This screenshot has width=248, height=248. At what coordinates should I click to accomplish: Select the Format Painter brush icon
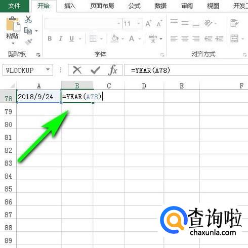coord(28,42)
